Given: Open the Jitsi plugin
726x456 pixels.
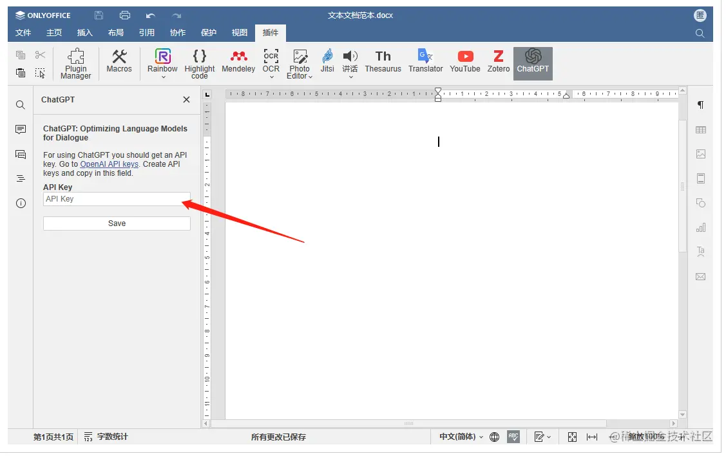Looking at the screenshot, I should 327,62.
